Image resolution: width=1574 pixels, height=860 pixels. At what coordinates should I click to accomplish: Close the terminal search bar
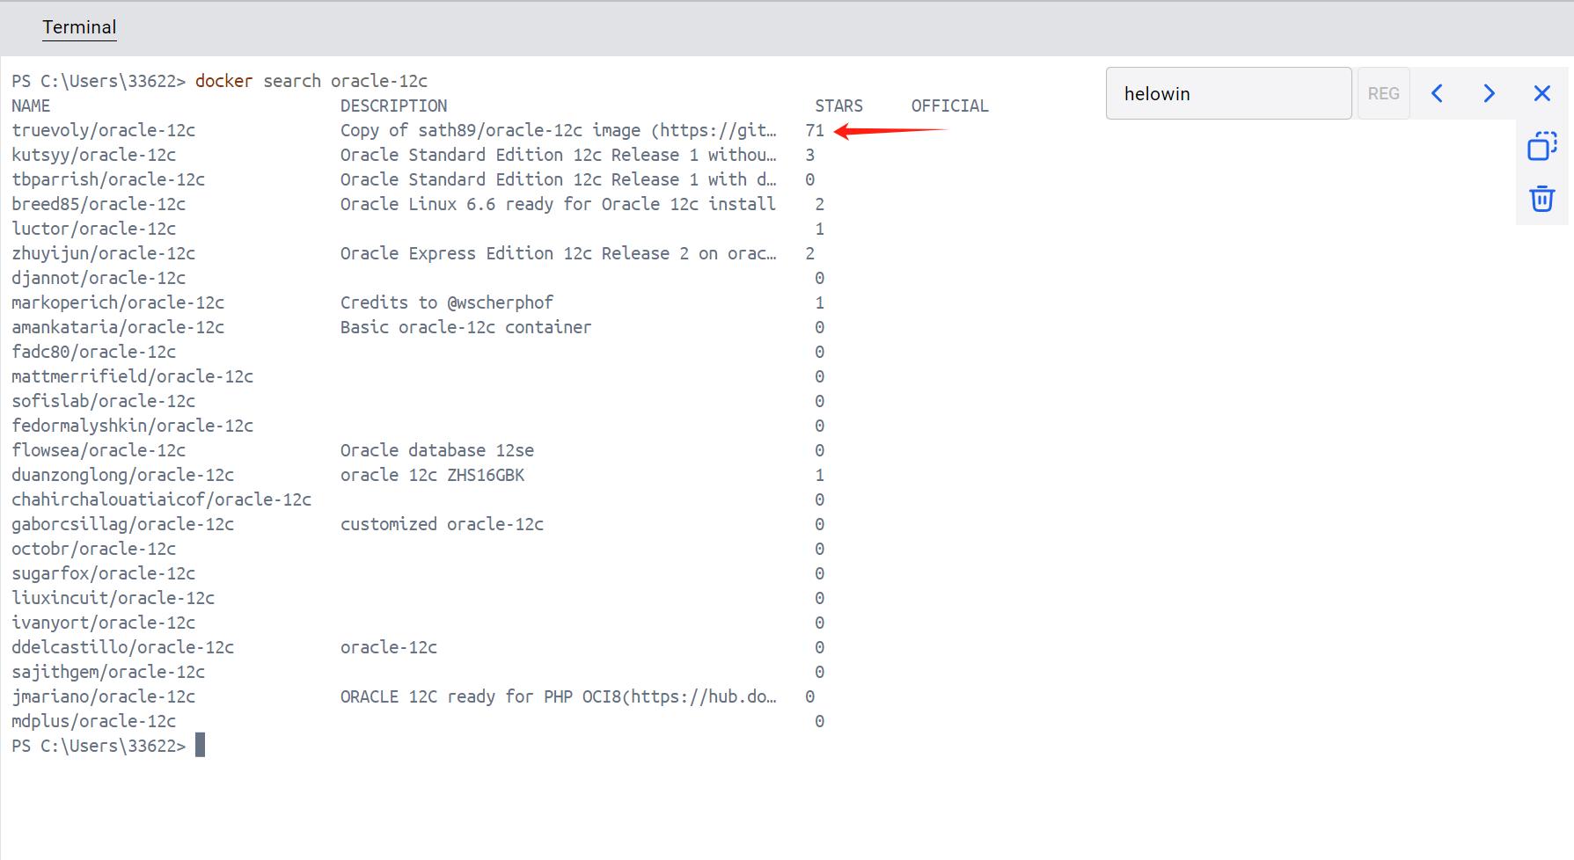1541,93
